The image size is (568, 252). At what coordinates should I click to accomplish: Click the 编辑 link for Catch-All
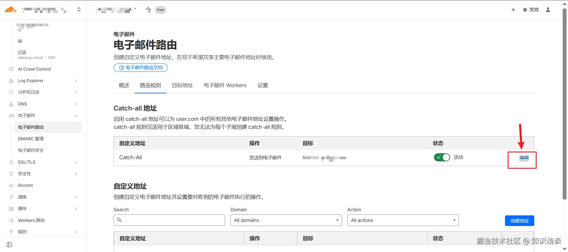point(524,158)
